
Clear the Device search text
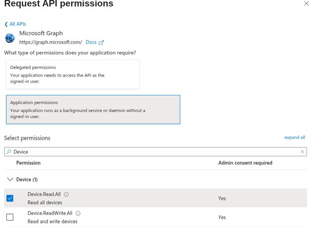coord(302,152)
